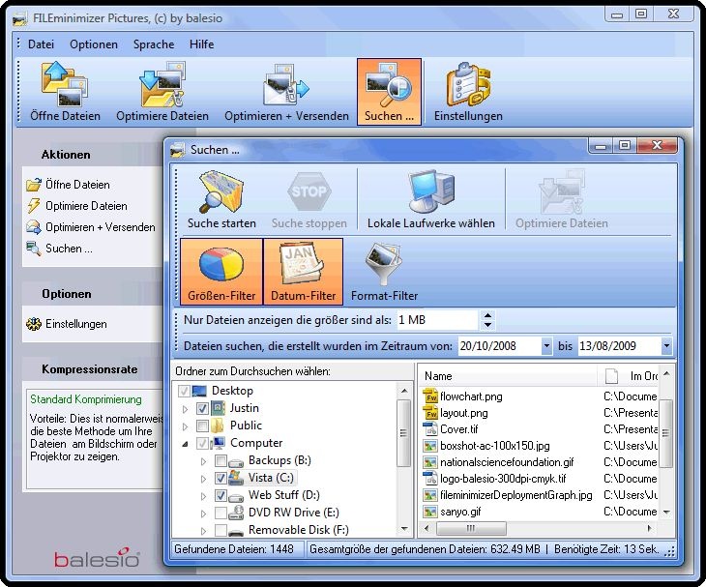Click Optimieren + Versenden link in Aktionen
Screen dimensions: 706x587
tap(100, 227)
